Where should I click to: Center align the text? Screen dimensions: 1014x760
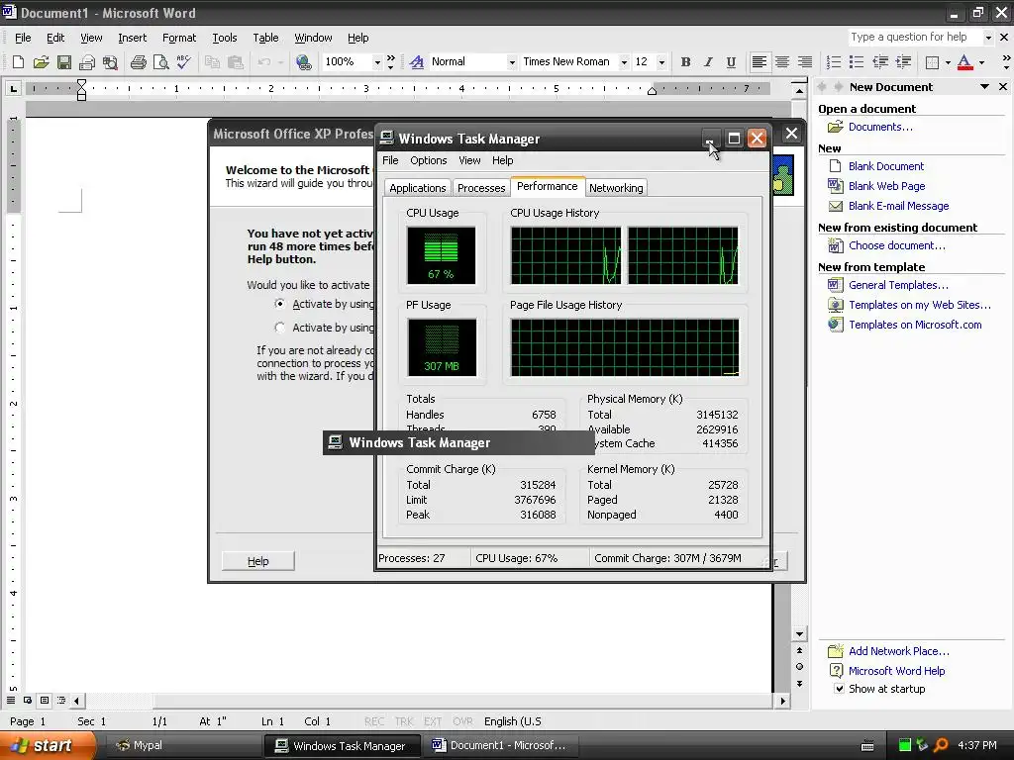(782, 62)
